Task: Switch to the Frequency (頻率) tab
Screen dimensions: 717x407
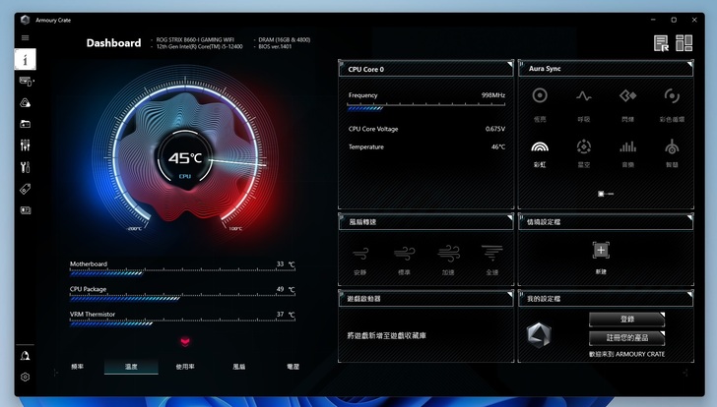Action: click(x=78, y=366)
